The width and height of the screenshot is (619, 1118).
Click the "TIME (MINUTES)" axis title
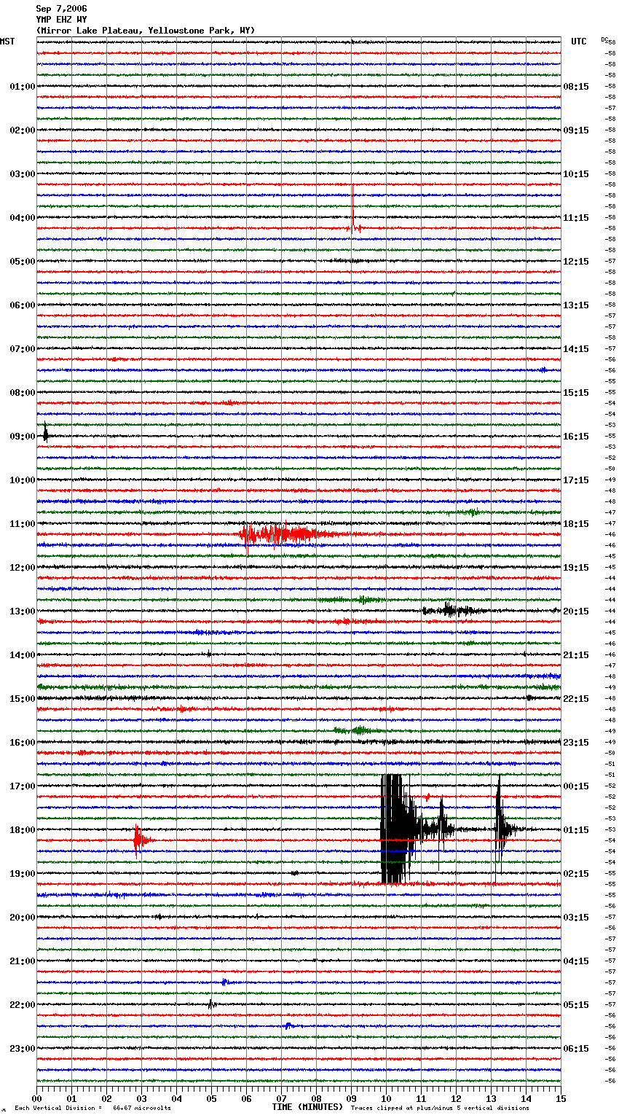(307, 1107)
